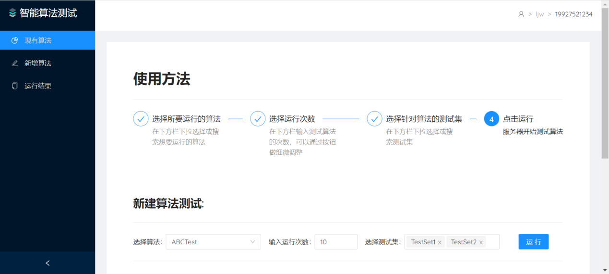Focus the 输入运行次数 number field
Screen dimensions: 609x274
click(335, 242)
